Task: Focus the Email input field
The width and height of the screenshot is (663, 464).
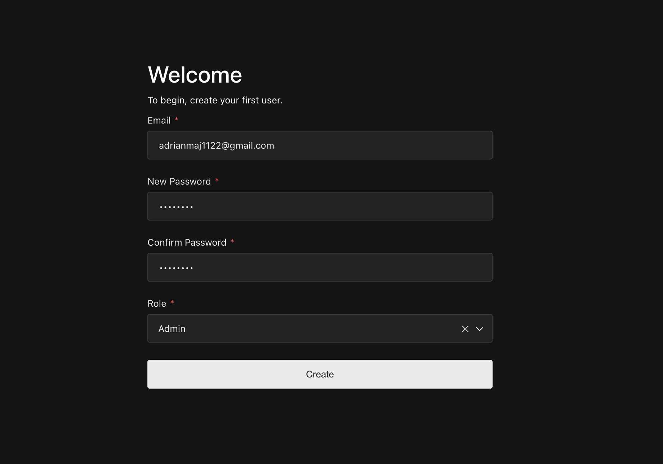Action: 320,145
